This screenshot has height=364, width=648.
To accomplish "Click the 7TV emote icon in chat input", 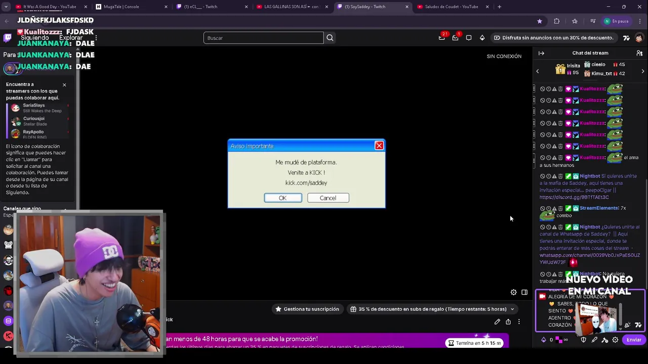I will coord(638,325).
